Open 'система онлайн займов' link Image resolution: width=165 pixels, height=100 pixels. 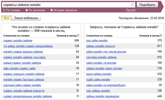[x=101, y=57]
